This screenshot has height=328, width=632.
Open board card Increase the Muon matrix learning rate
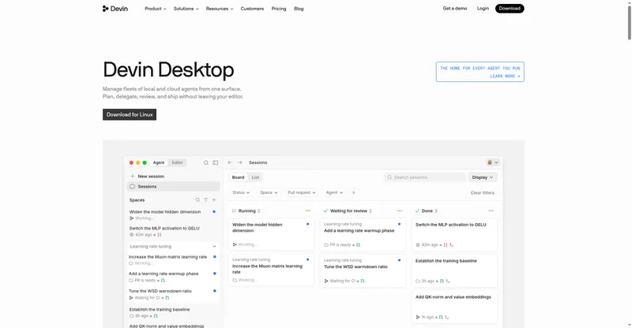coord(271,270)
